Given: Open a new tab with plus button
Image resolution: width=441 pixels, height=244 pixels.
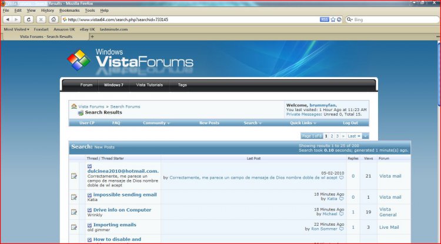Looking at the screenshot, I should click(92, 36).
